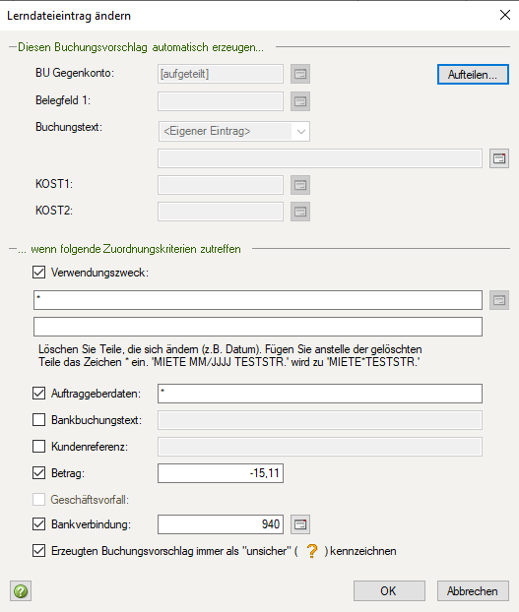Viewport: 519px width, 612px height.
Task: Click lookup icon beside Belegfeld 1
Action: (x=300, y=101)
